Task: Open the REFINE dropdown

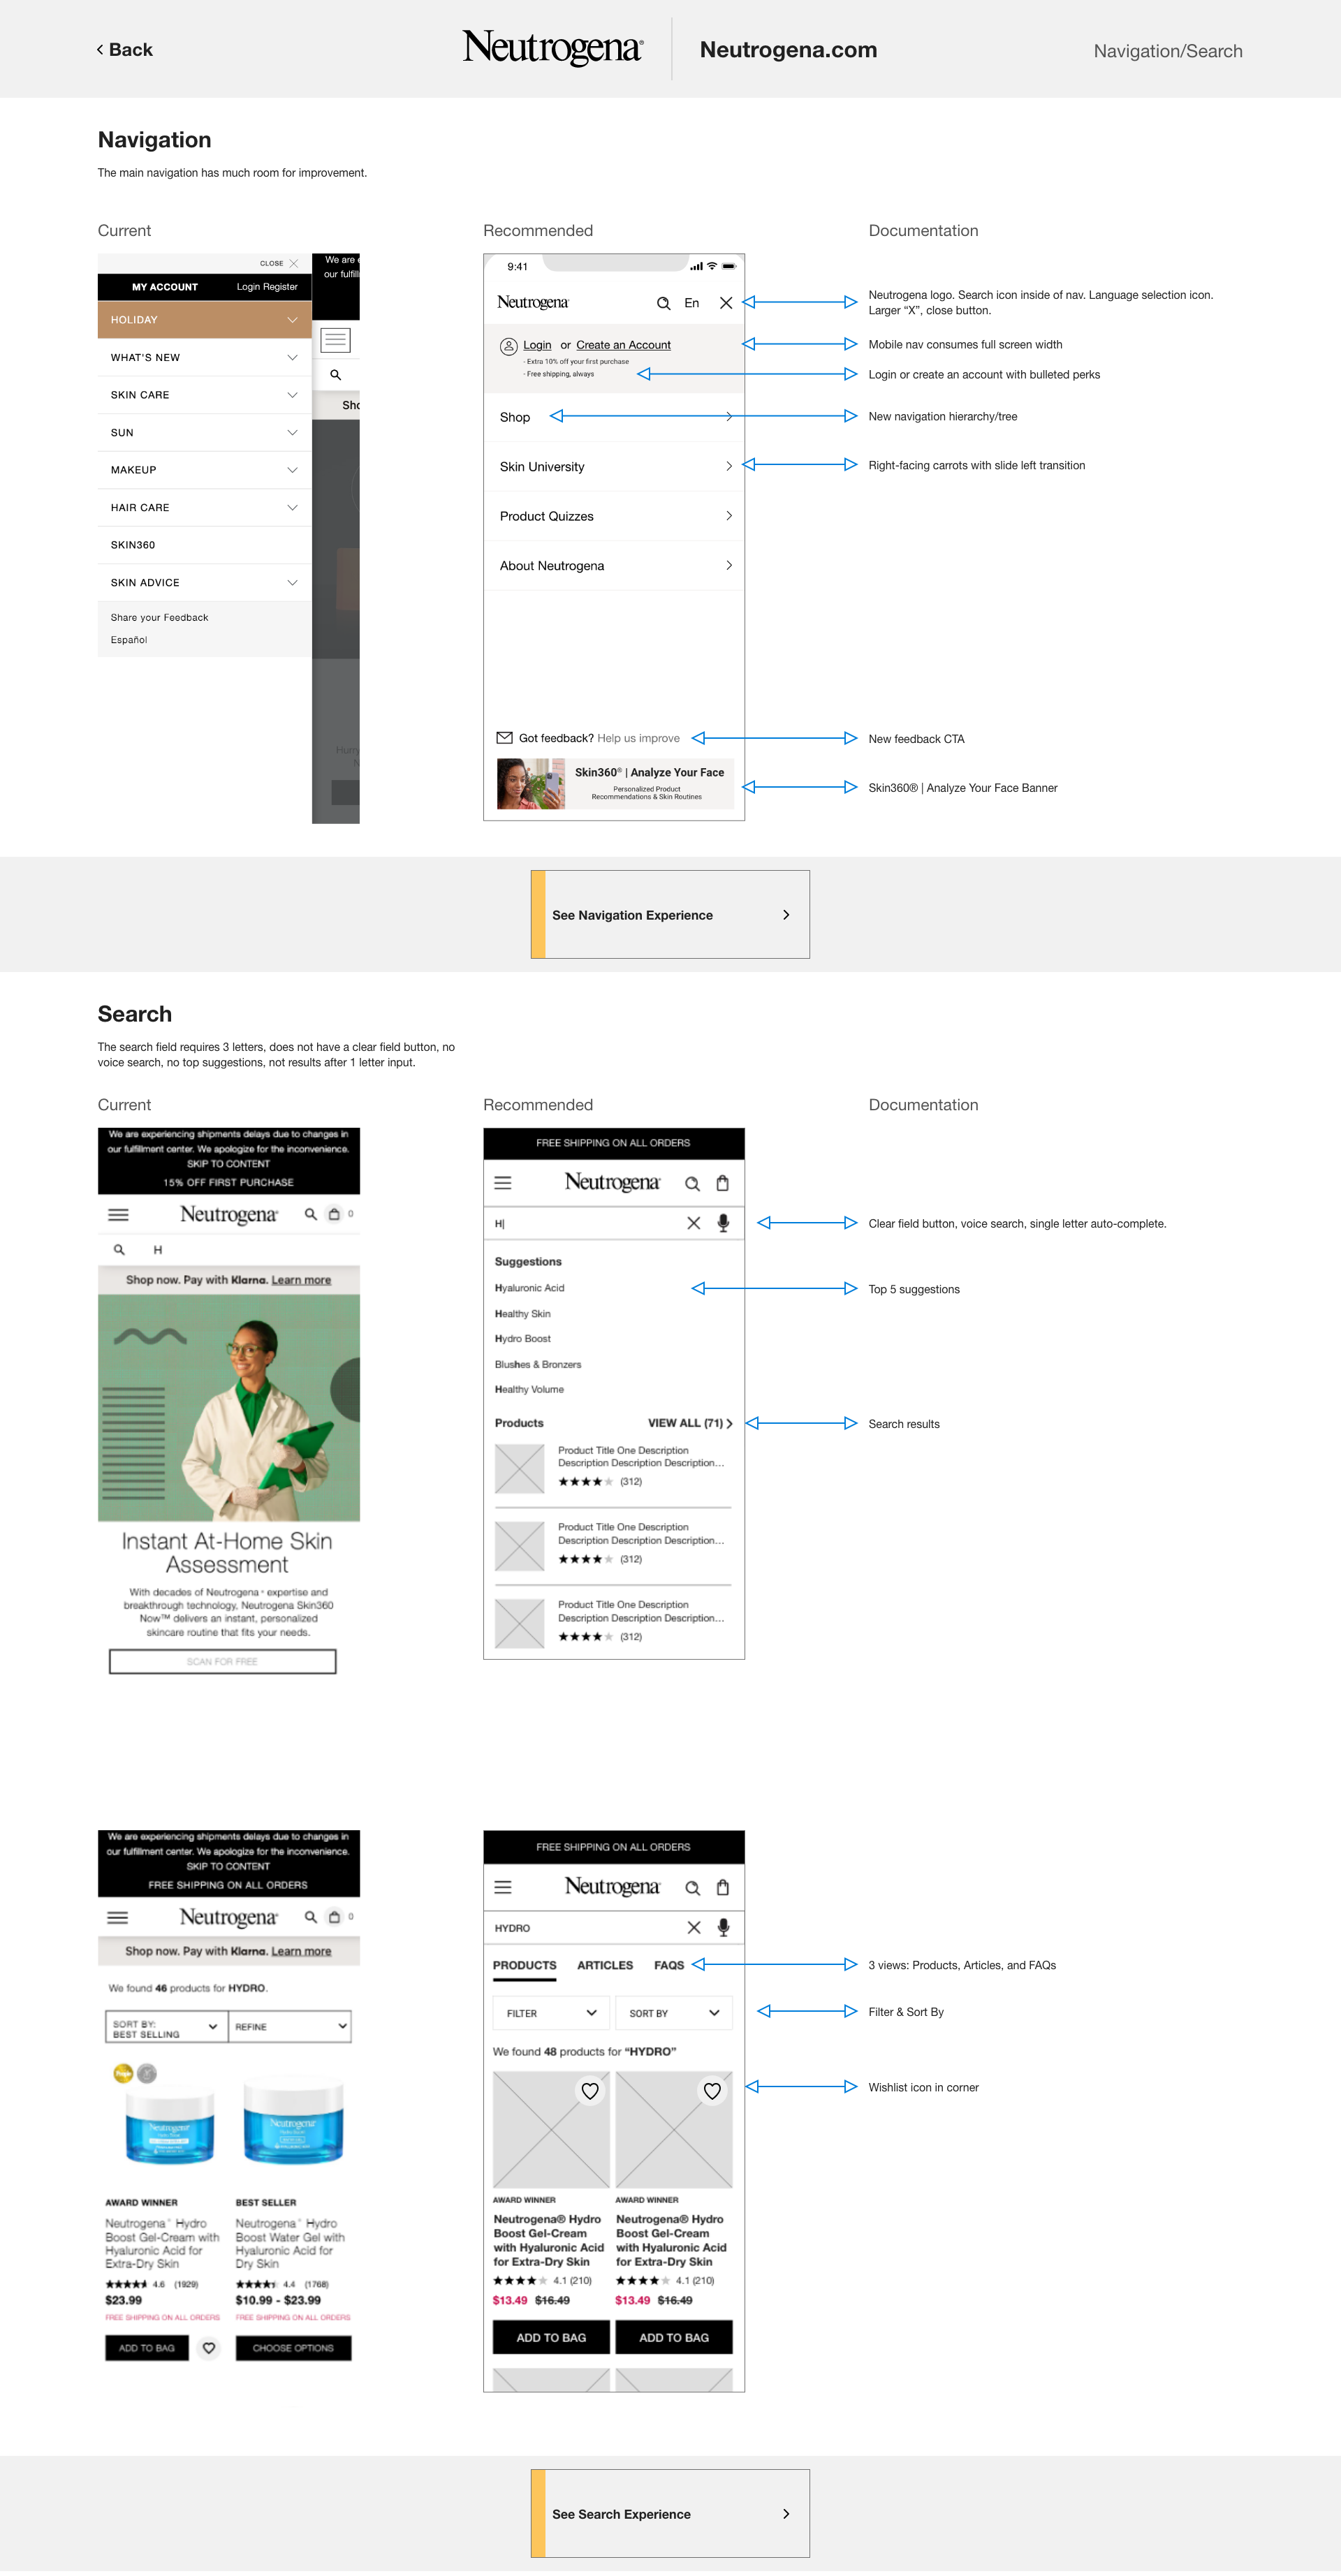Action: (290, 2027)
